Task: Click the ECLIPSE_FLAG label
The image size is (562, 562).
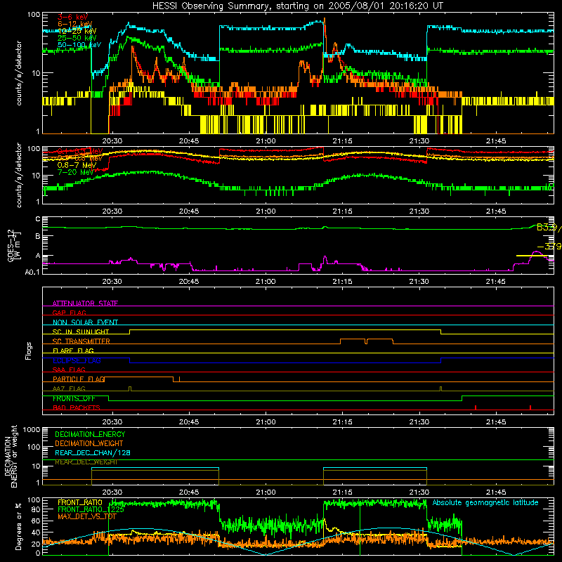Action: (77, 360)
